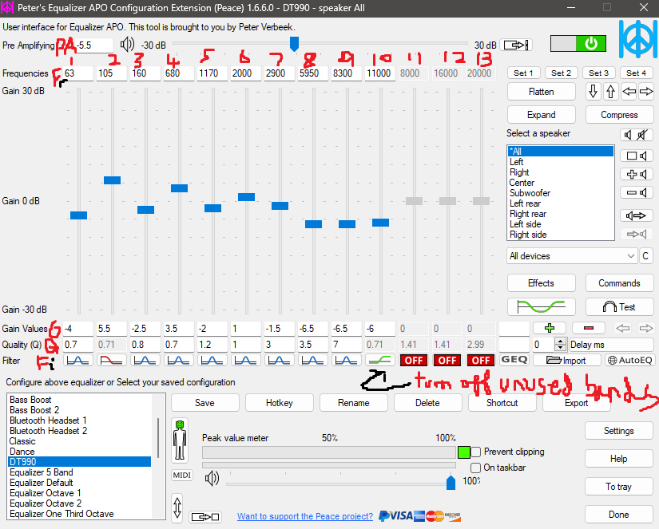Select Set 4

(637, 73)
